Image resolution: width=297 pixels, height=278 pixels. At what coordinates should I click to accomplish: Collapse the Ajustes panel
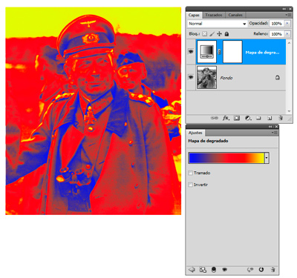point(271,127)
